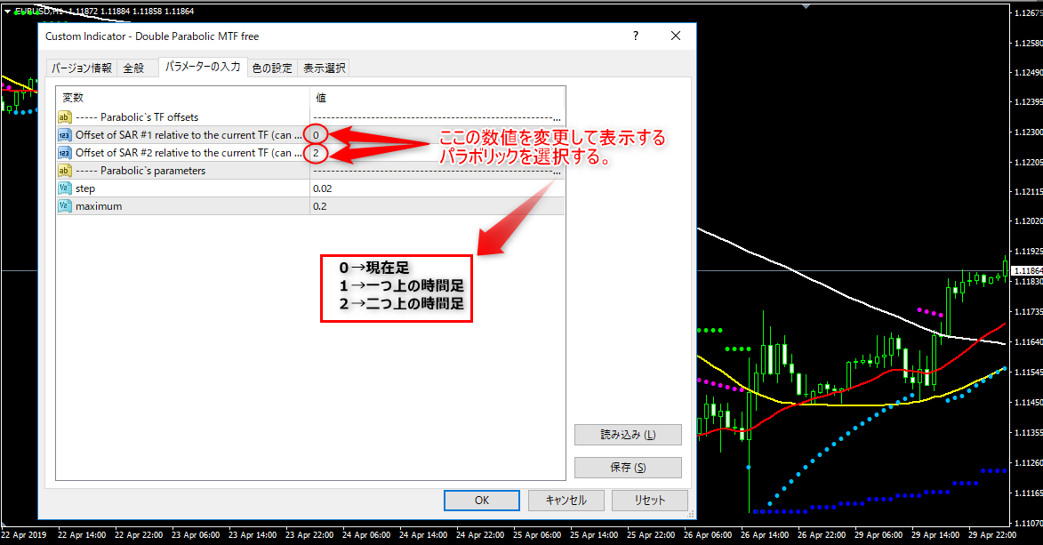
Task: Click the 読み込み button
Action: [x=628, y=434]
